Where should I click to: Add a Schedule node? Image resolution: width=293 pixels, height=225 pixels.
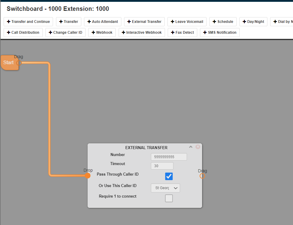point(223,22)
